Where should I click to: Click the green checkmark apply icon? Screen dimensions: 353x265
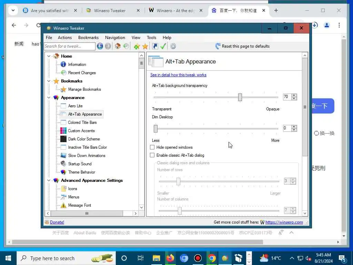163,46
